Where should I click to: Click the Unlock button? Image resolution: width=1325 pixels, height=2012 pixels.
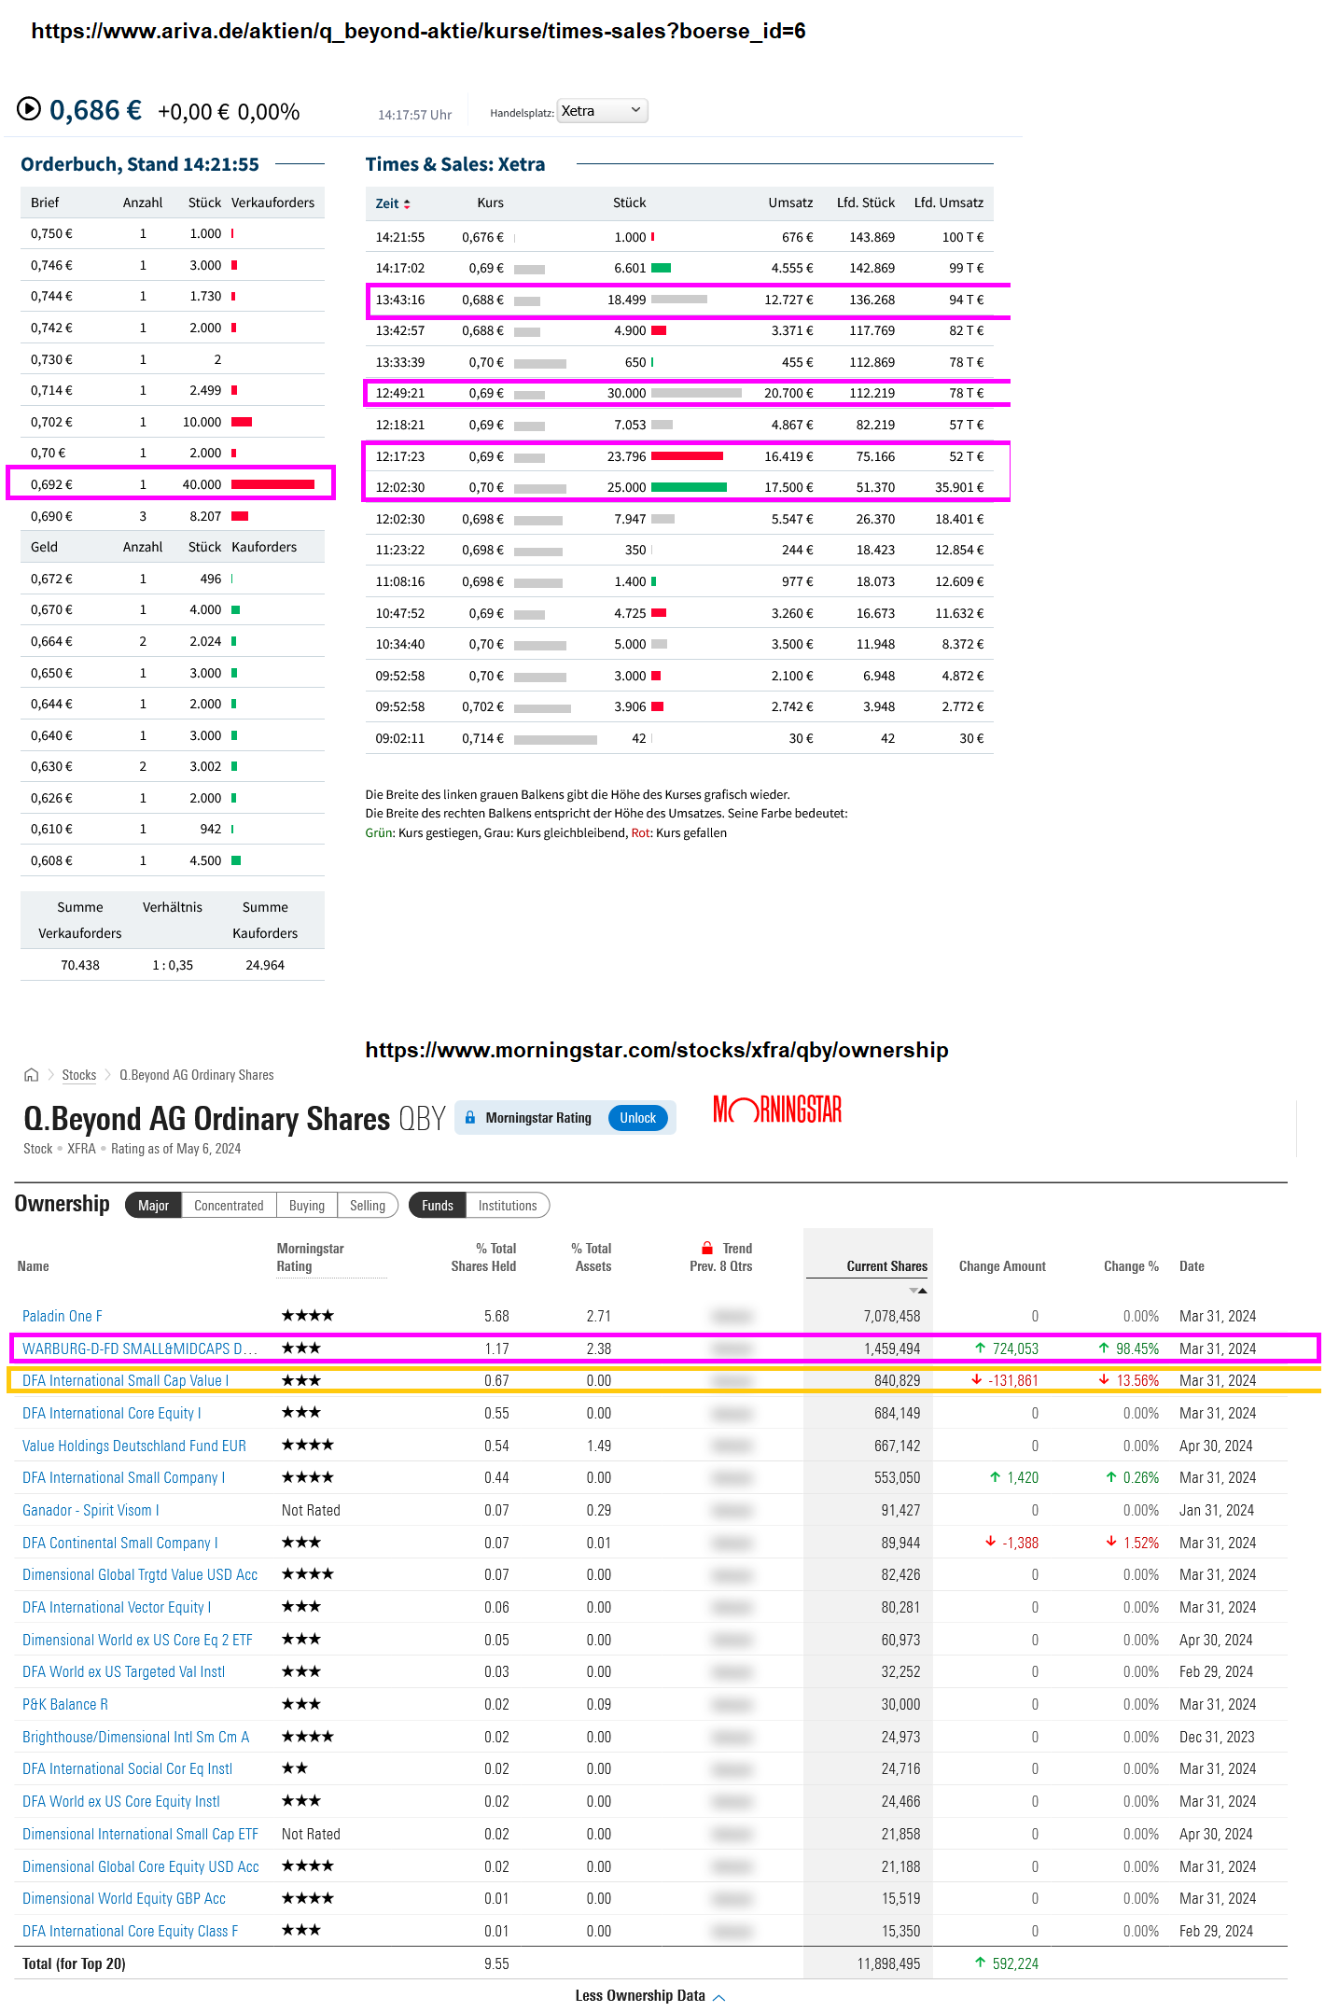click(x=638, y=1118)
